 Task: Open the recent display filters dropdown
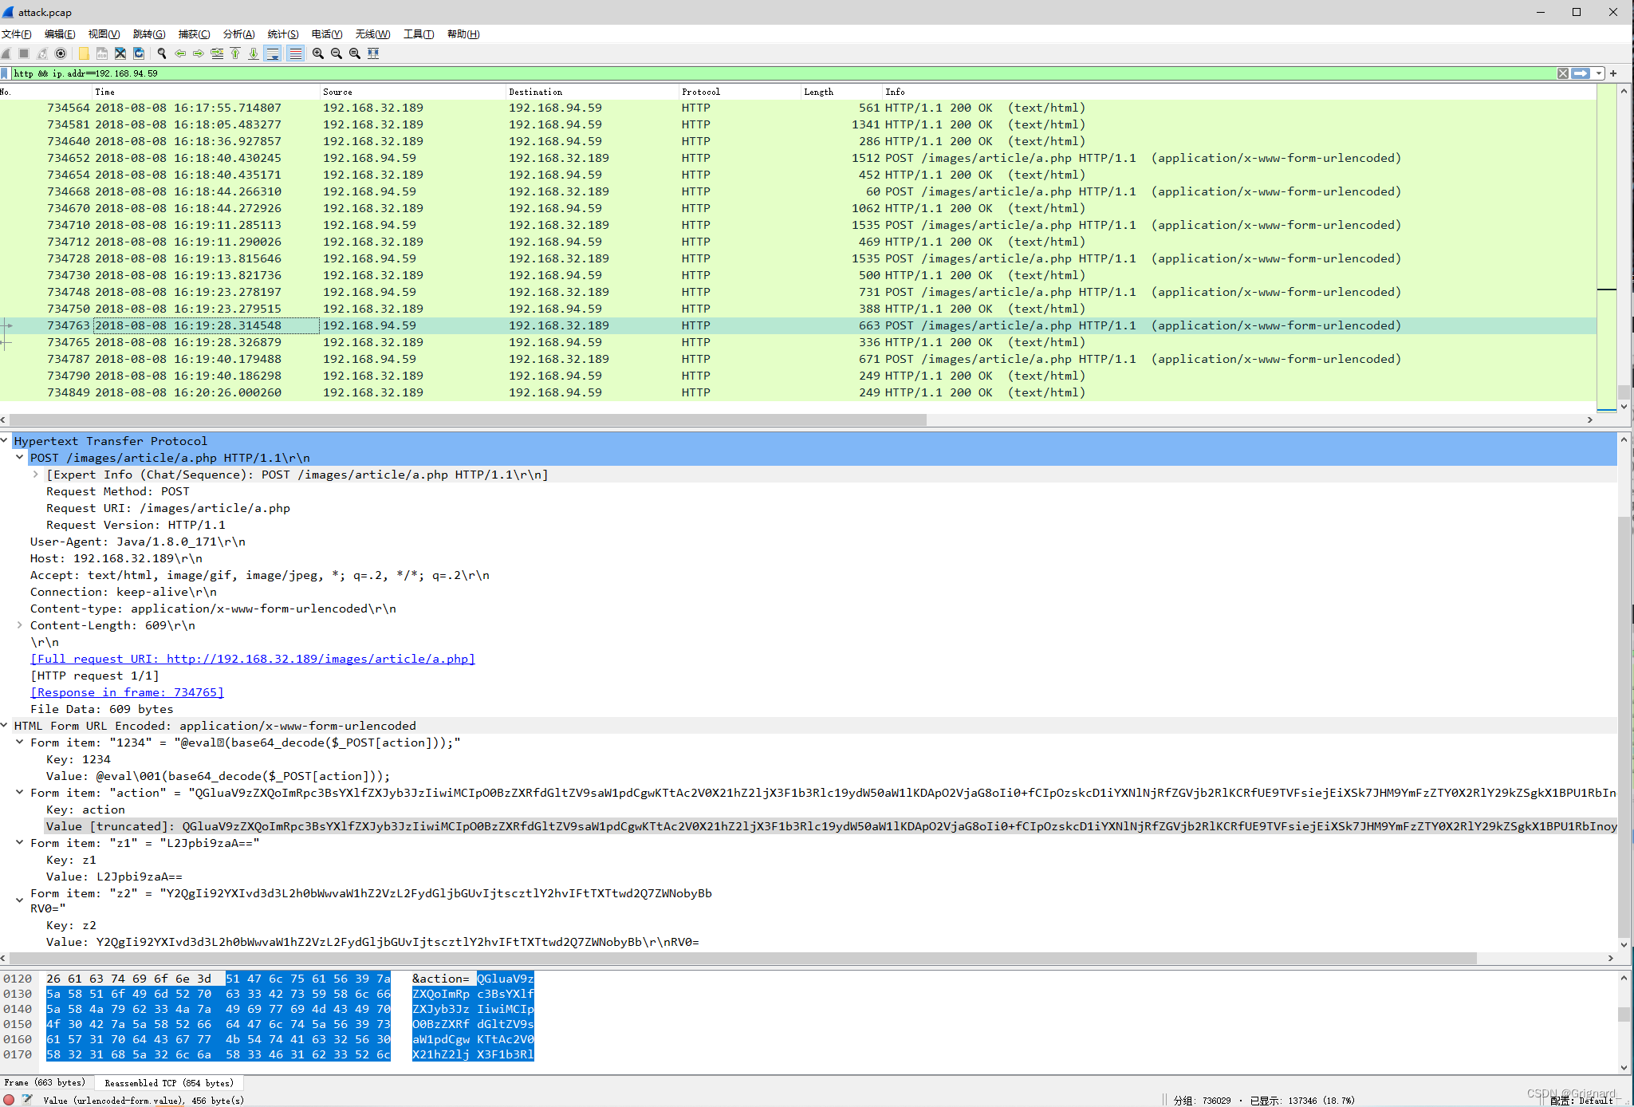coord(1599,73)
